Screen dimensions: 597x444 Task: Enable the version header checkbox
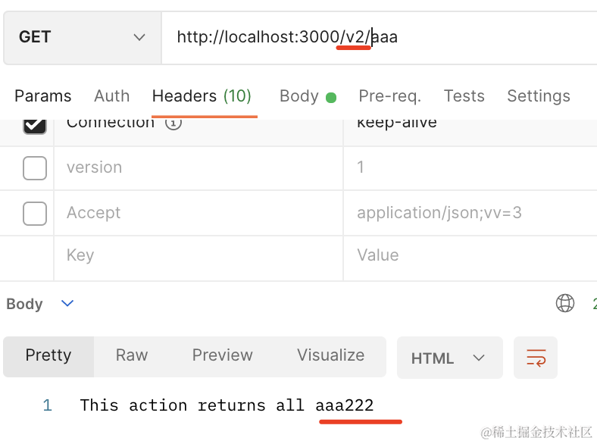tap(35, 167)
